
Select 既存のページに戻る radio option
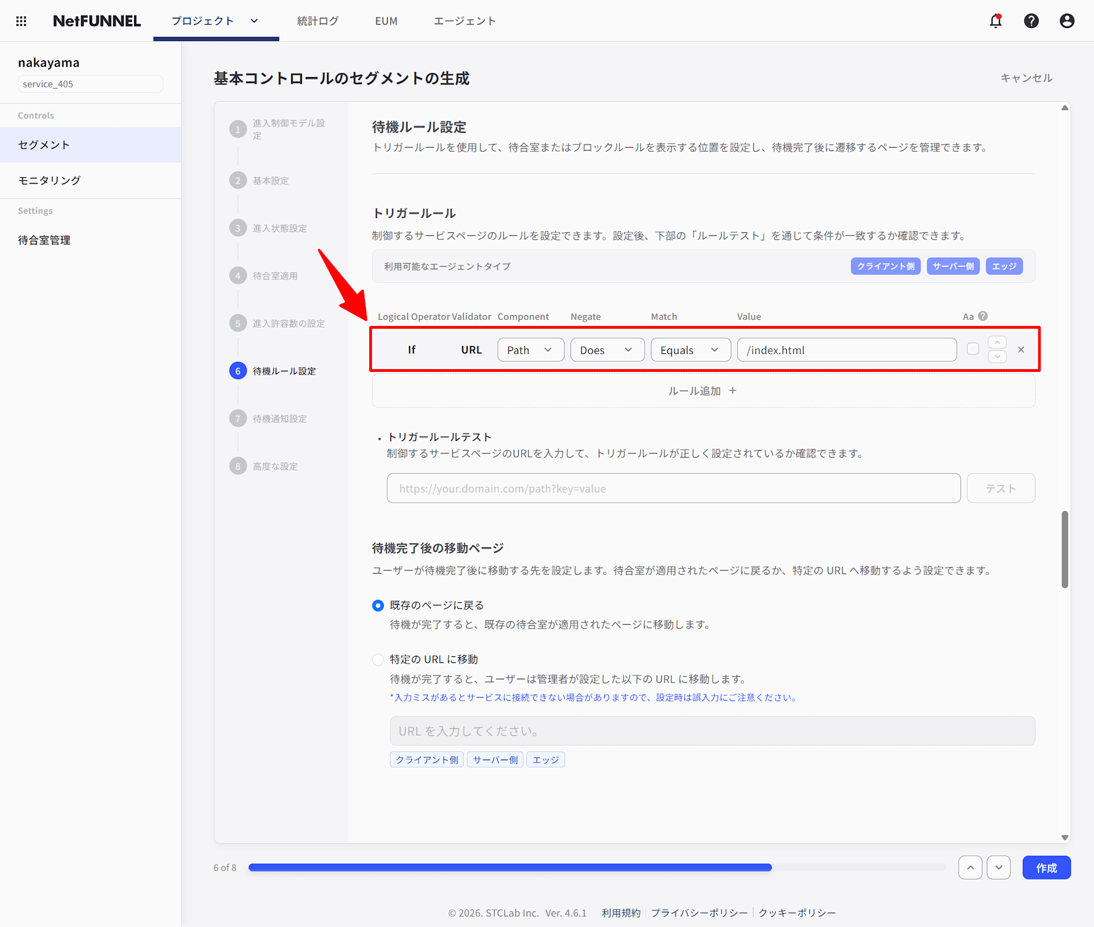378,605
